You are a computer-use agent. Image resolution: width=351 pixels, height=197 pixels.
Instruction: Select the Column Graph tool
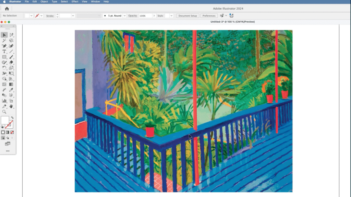click(4, 101)
